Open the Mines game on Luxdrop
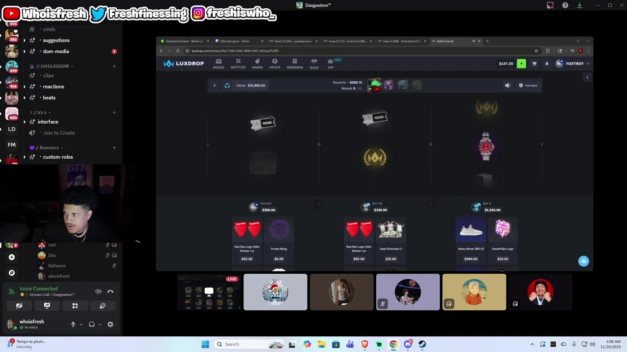This screenshot has height=352, width=627. (x=257, y=64)
